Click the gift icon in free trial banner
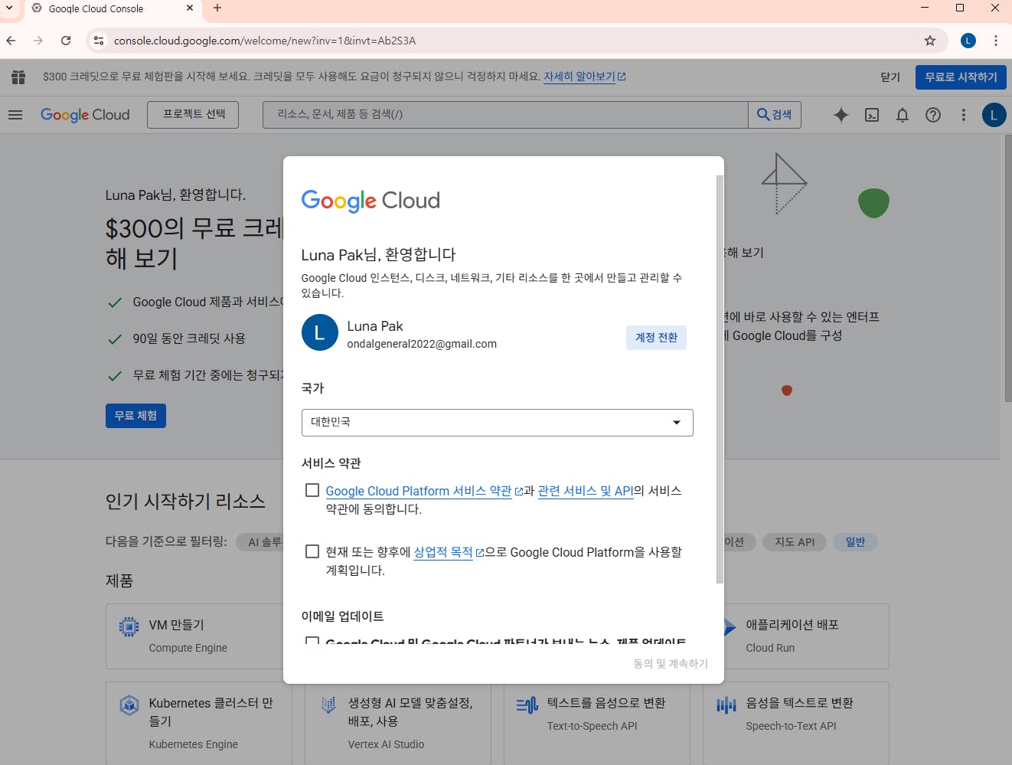 (18, 77)
